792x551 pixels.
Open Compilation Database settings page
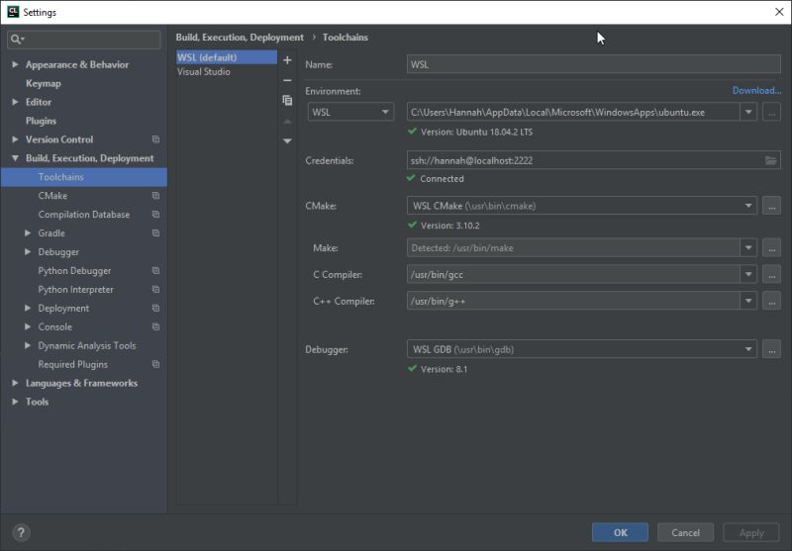84,215
